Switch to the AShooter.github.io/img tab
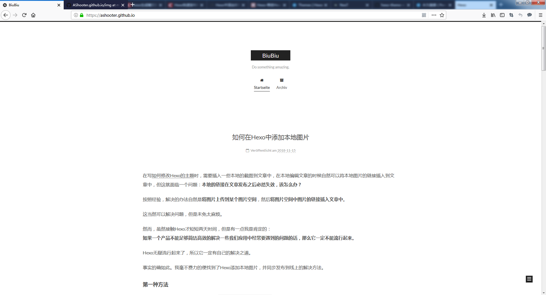Screen dimensions: 546x295 coord(95,5)
